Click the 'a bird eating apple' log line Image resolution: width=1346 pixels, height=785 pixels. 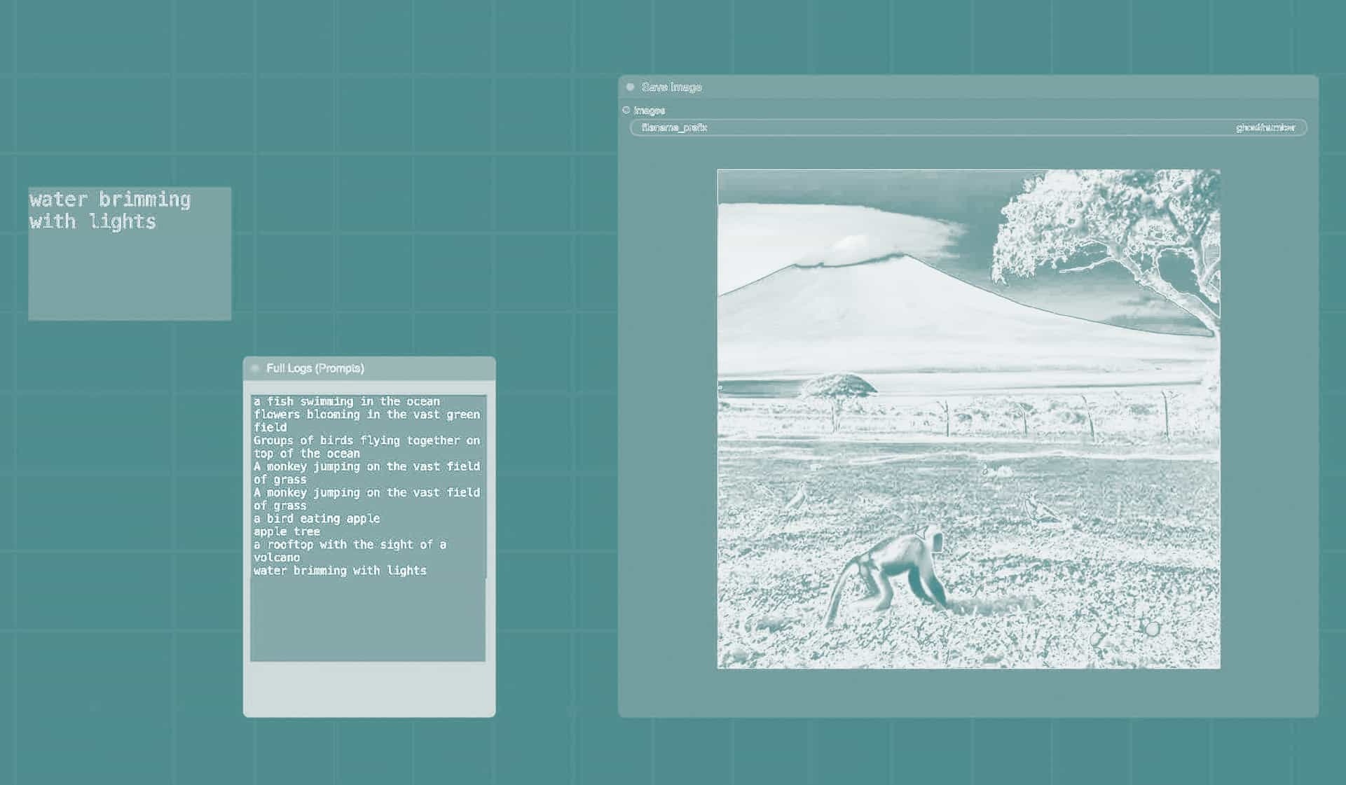coord(317,518)
